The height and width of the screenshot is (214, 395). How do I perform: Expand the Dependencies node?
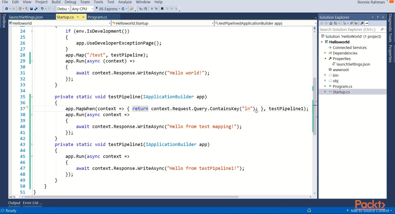tap(325, 53)
